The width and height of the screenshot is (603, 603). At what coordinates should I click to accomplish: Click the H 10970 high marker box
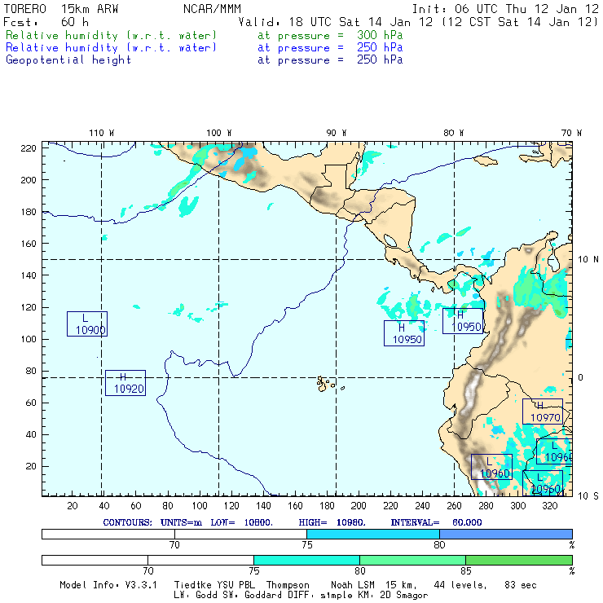click(543, 412)
